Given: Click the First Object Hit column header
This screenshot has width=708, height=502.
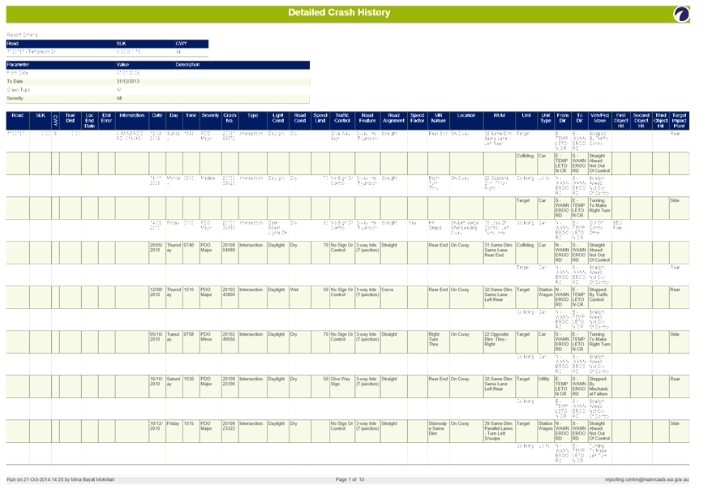Looking at the screenshot, I should (x=621, y=121).
